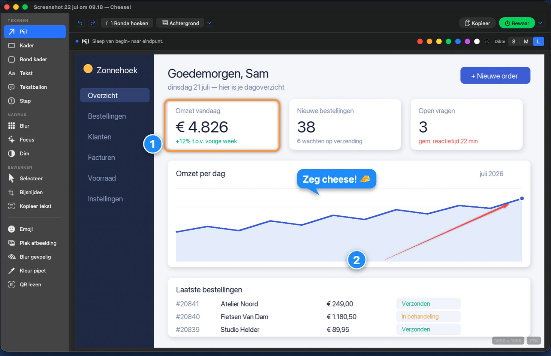Choose the Rond kader tool
This screenshot has width=551, height=356.
pos(35,59)
